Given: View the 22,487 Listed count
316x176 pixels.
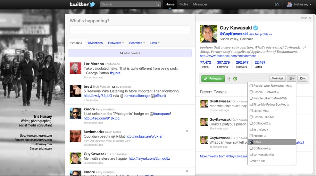Looking at the screenshot, I should [x=260, y=64].
